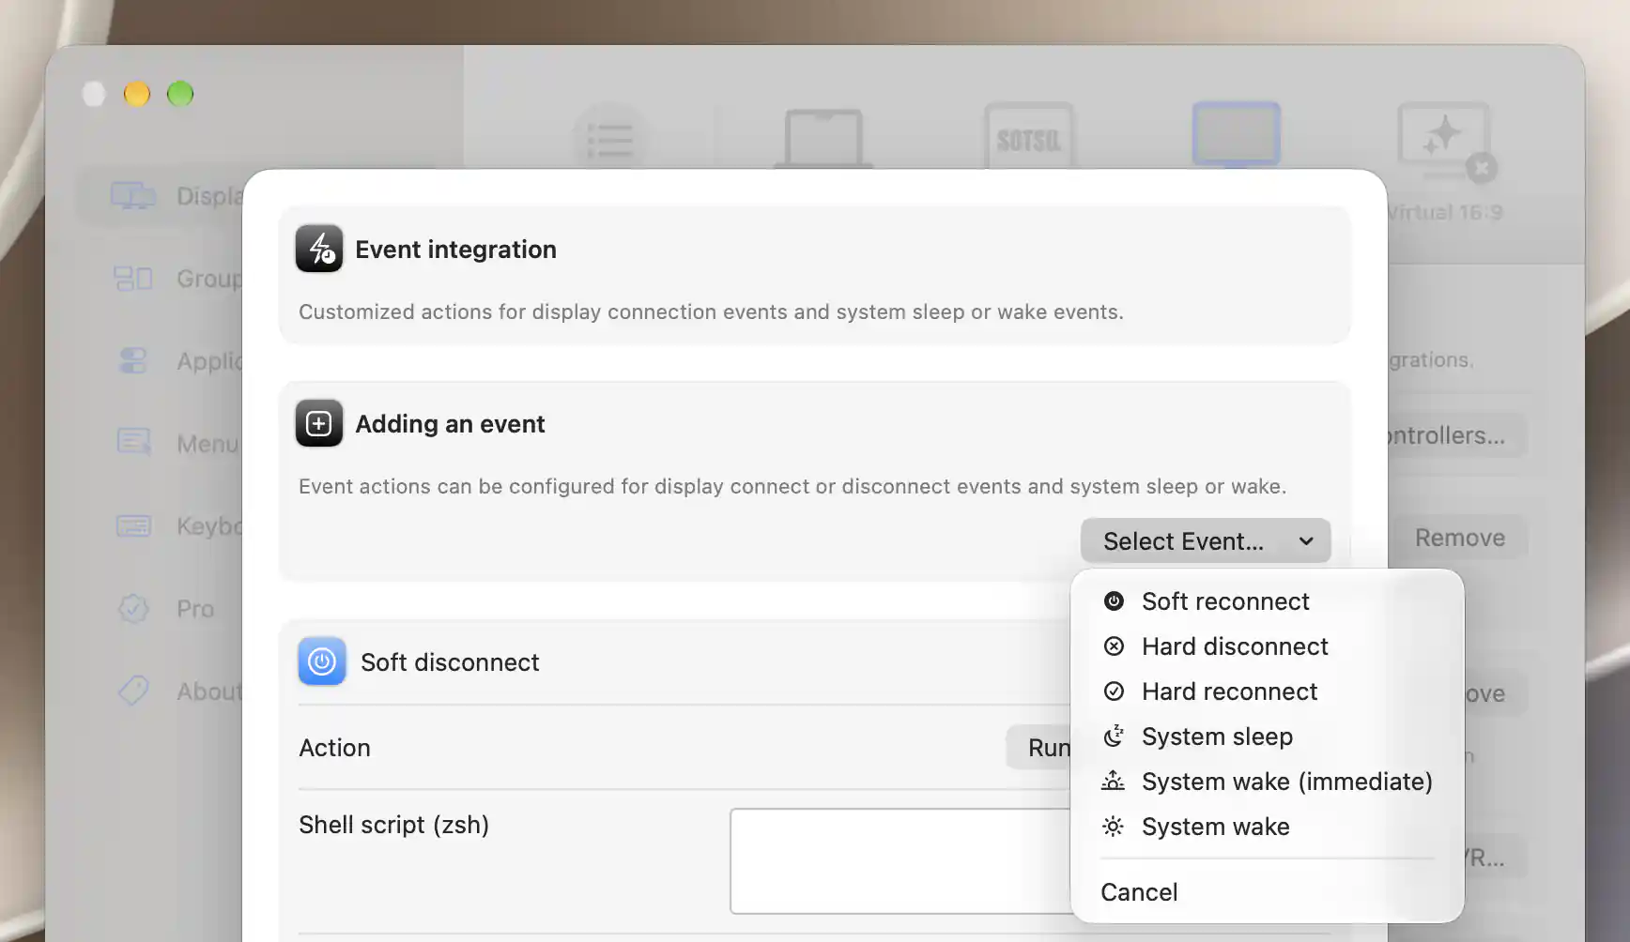Viewport: 1630px width, 942px height.
Task: Click the 'Event integration' heading
Action: 455,250
